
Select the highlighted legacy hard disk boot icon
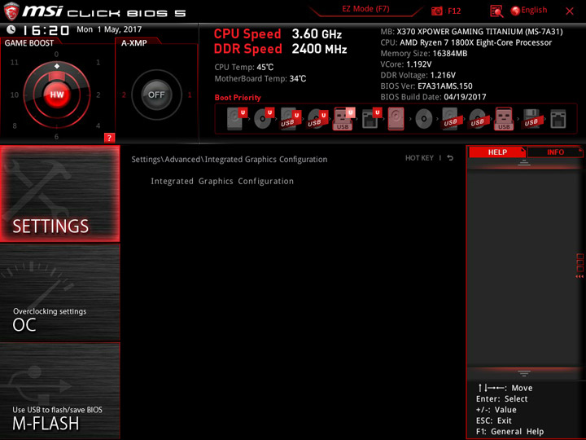coord(396,119)
